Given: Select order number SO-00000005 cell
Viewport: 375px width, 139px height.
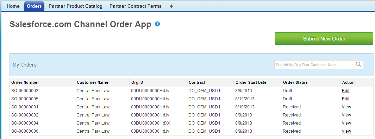Looking at the screenshot, I should tap(25, 99).
